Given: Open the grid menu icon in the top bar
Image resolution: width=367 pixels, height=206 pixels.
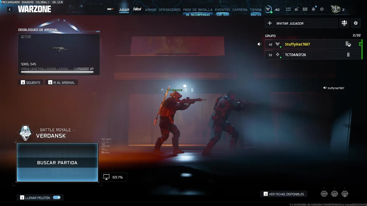Looking at the screenshot, I should 288,9.
